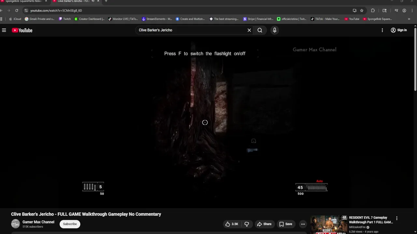
Task: Open Gmail bookmark
Action: 40,19
